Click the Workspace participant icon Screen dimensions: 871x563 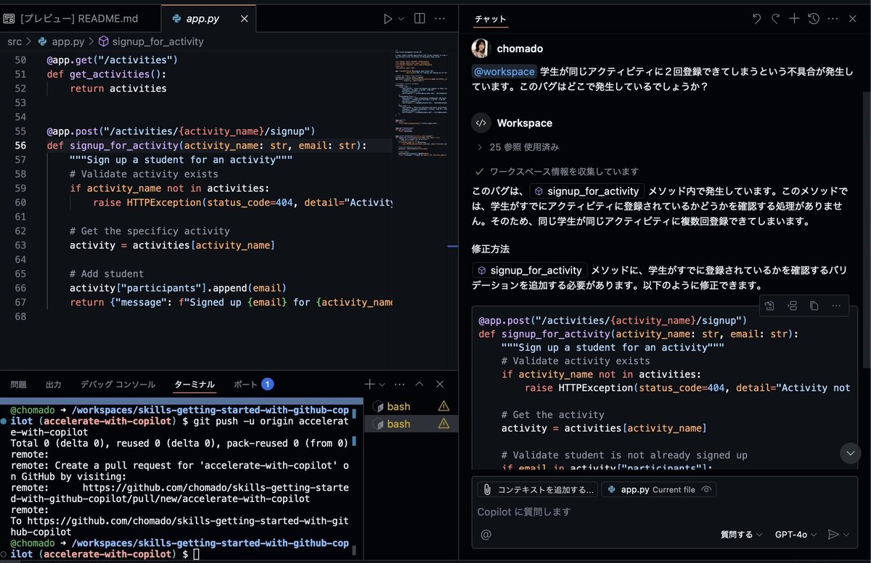pos(481,123)
